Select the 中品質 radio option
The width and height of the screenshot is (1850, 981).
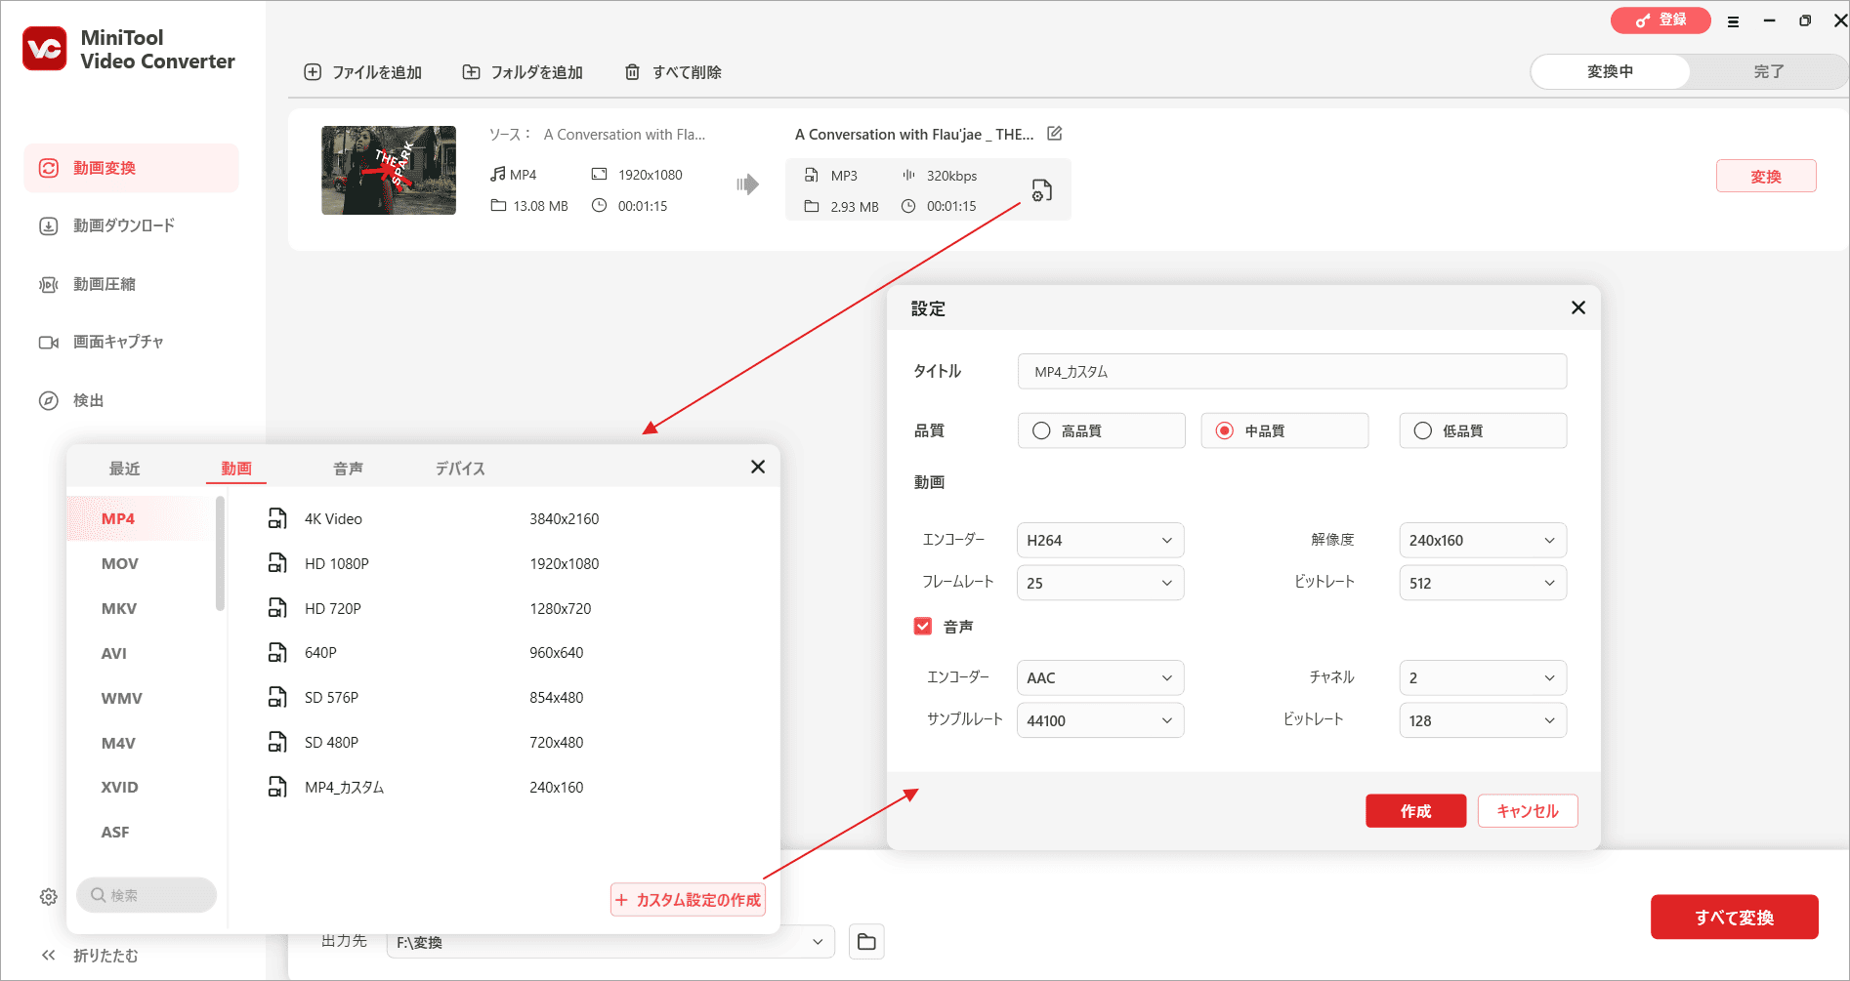click(1284, 430)
